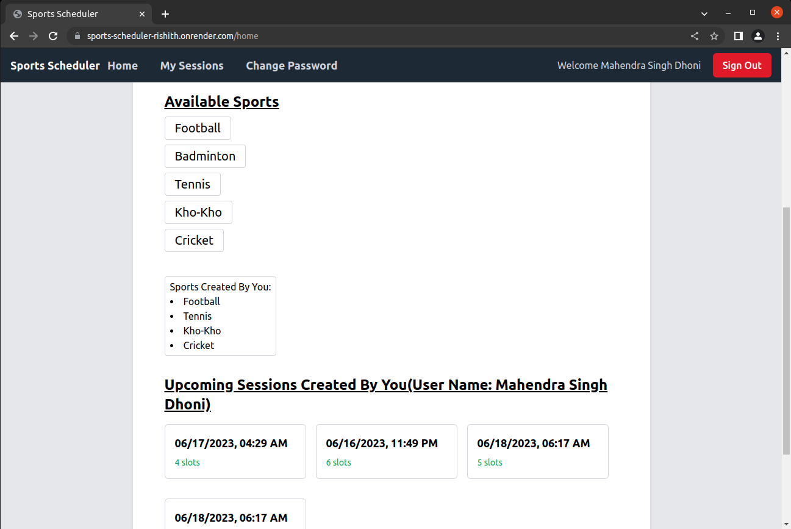Click the Home navigation link
The image size is (791, 529).
(122, 65)
